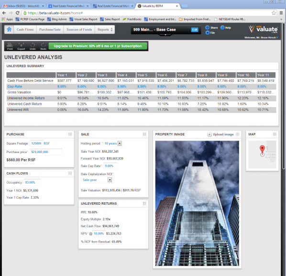This screenshot has height=276, width=286.
Task: Open the Help icon
Action: pos(222,28)
